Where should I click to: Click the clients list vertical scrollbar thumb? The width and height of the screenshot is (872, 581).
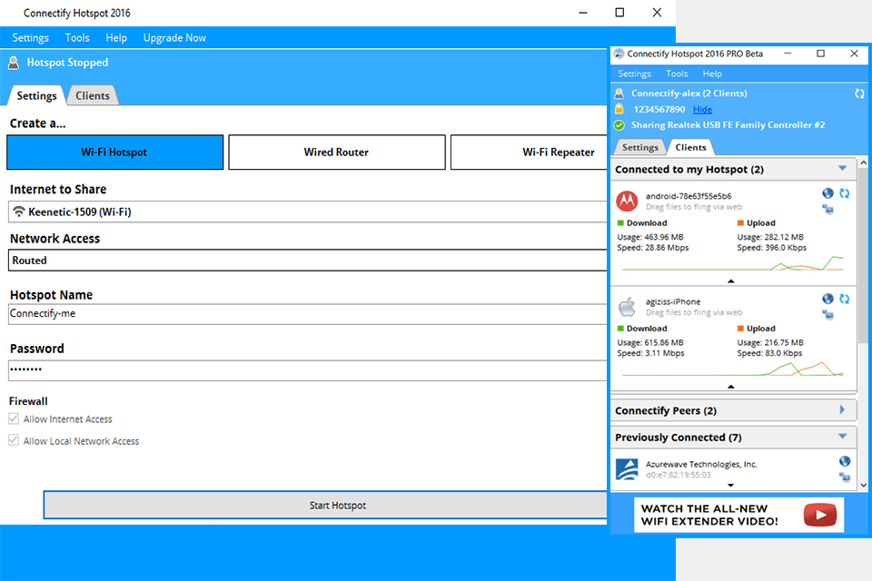point(863,256)
